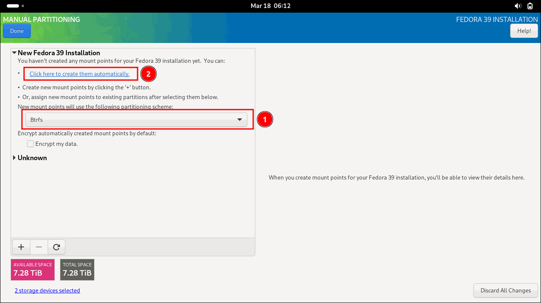Click the reload storage configuration icon

57,247
